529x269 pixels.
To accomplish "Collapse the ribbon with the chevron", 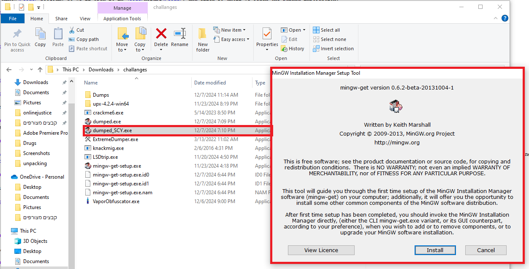I will tap(496, 18).
